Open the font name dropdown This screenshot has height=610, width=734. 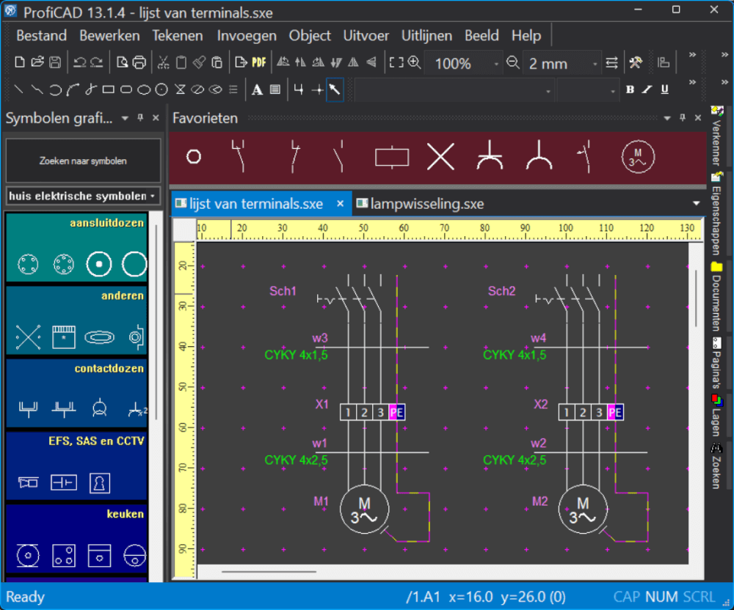pyautogui.click(x=548, y=91)
